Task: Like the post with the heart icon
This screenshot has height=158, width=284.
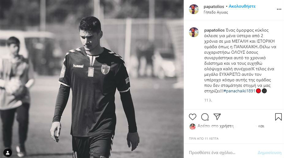Action: tap(193, 117)
